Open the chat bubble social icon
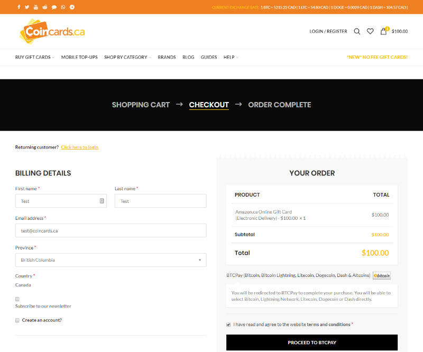Screen dimensions: 423x352 click(54, 7)
